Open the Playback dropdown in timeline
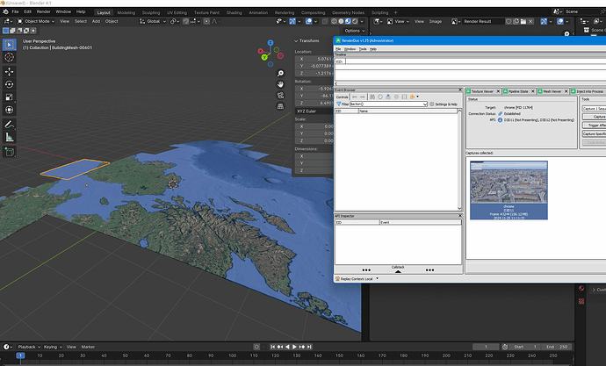606x366 pixels. 29,347
